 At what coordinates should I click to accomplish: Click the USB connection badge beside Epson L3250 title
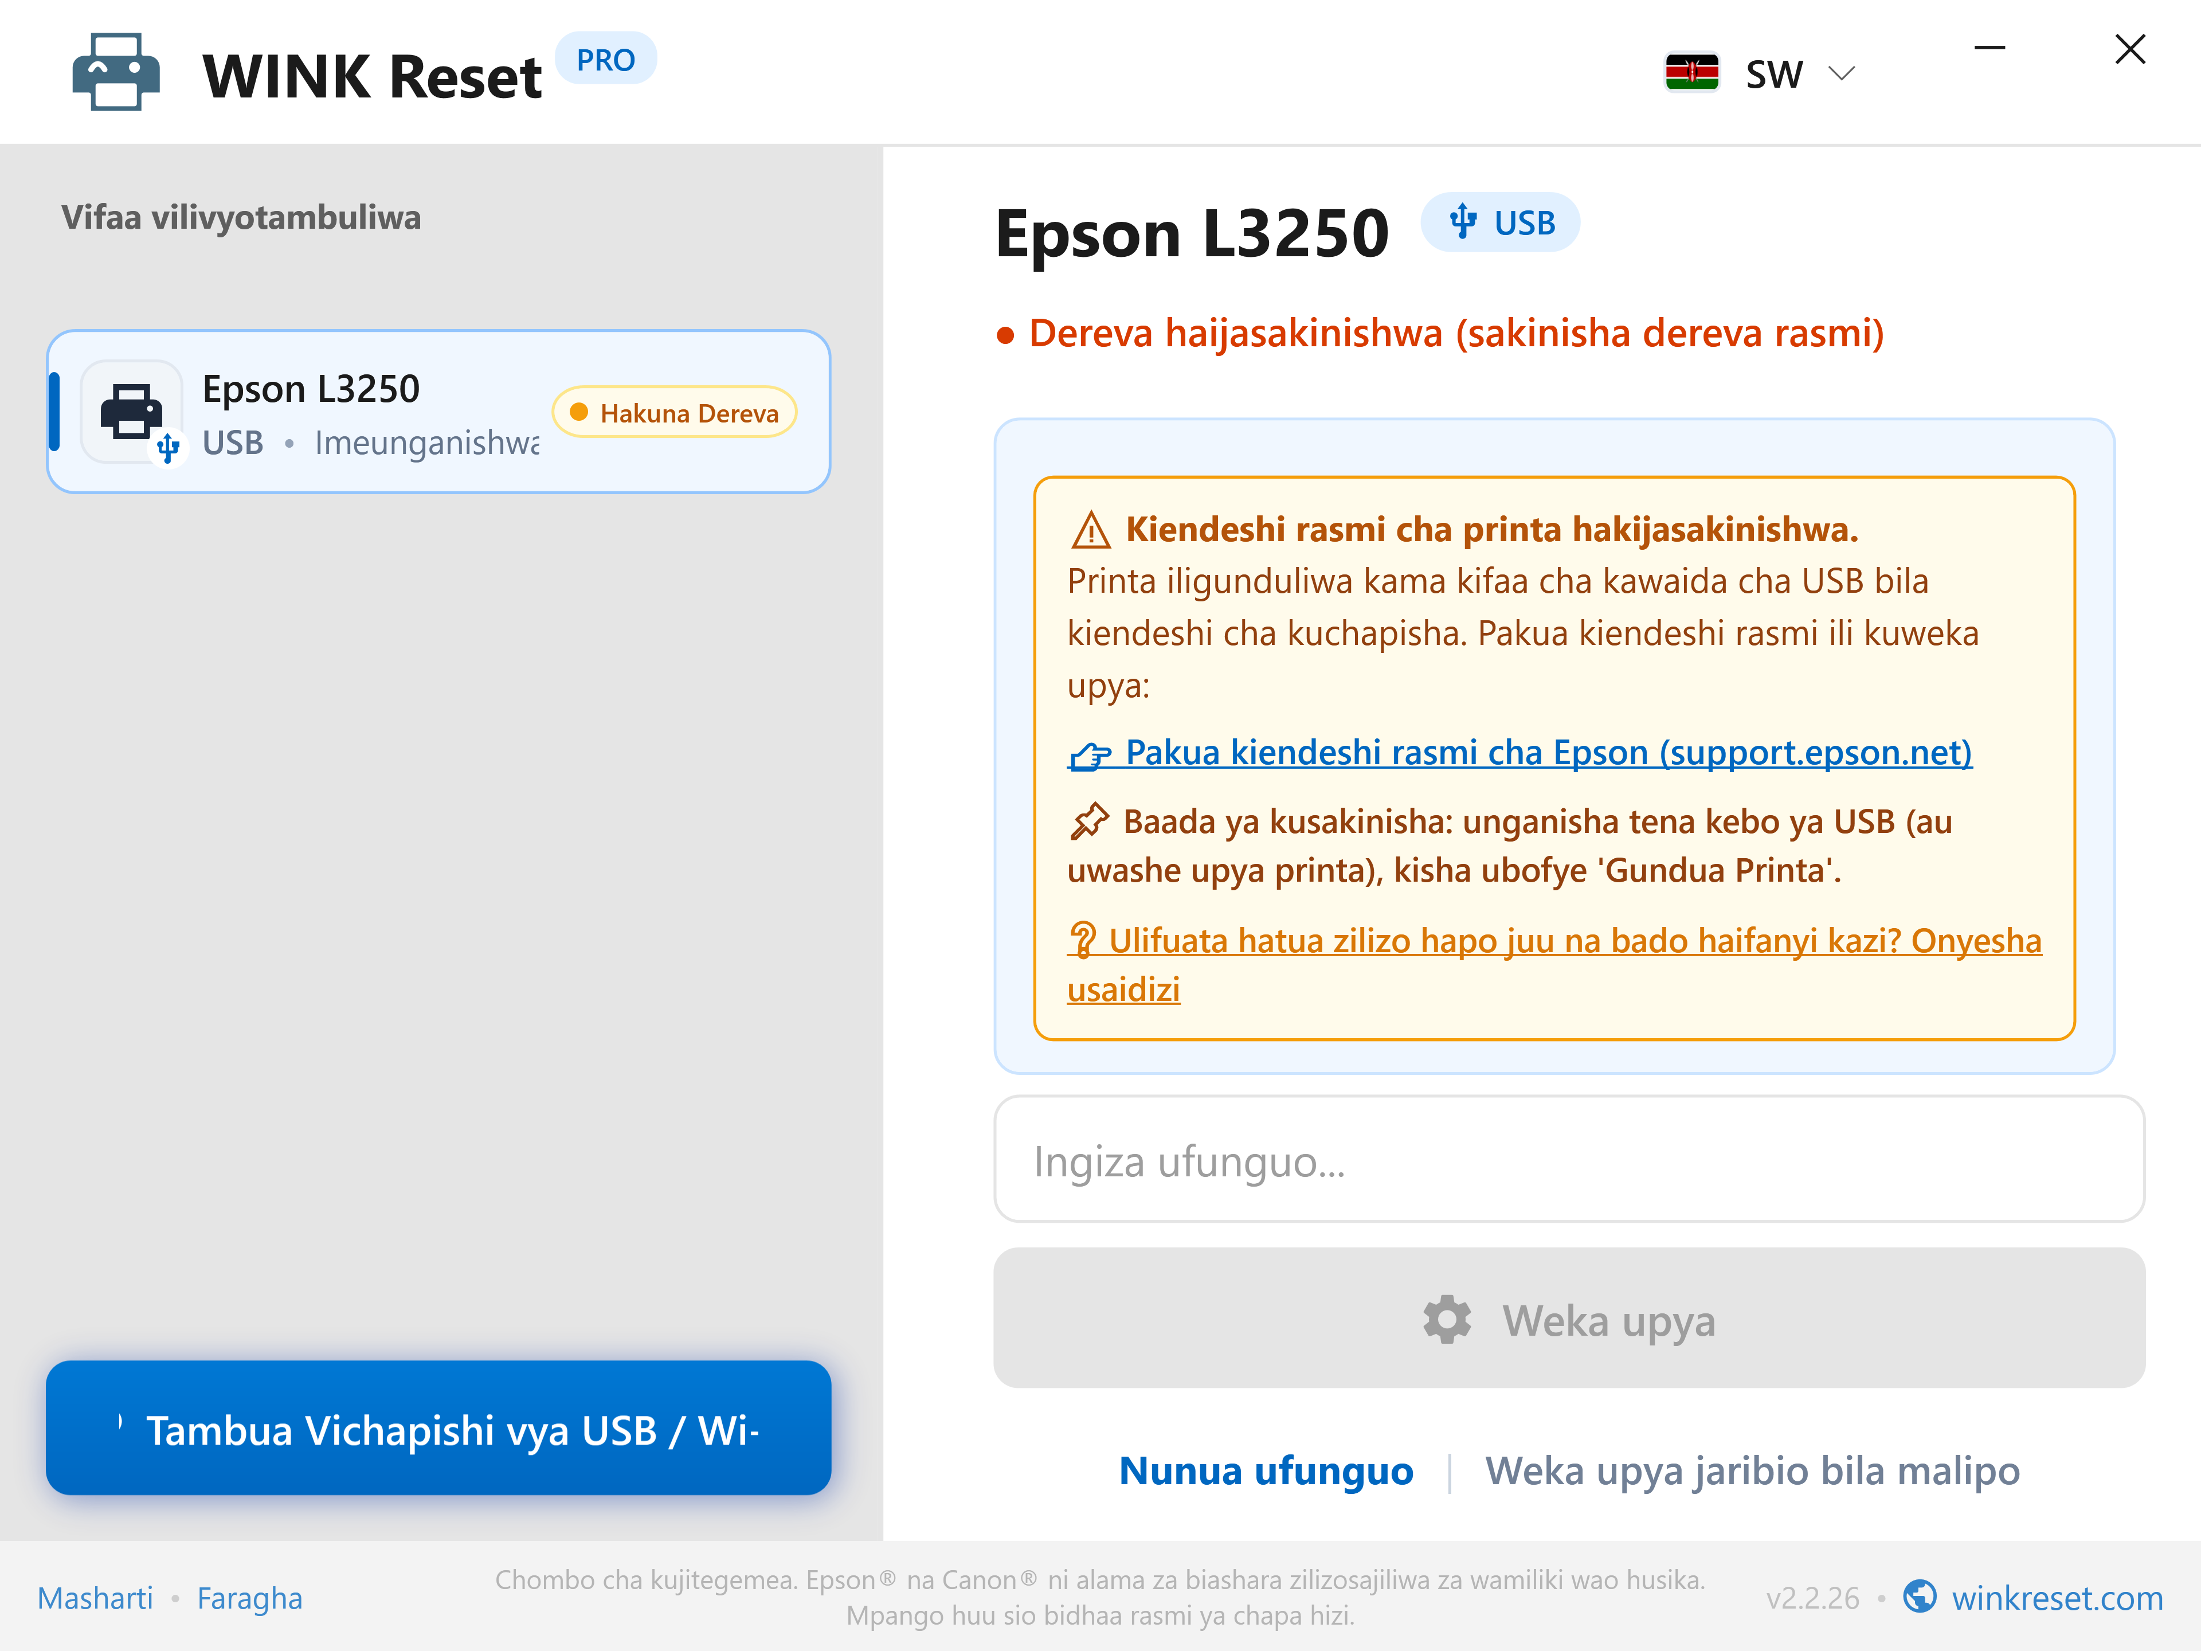(1499, 222)
